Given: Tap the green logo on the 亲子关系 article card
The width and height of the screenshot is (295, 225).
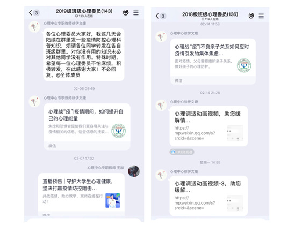Looking at the screenshot, I should click(244, 65).
